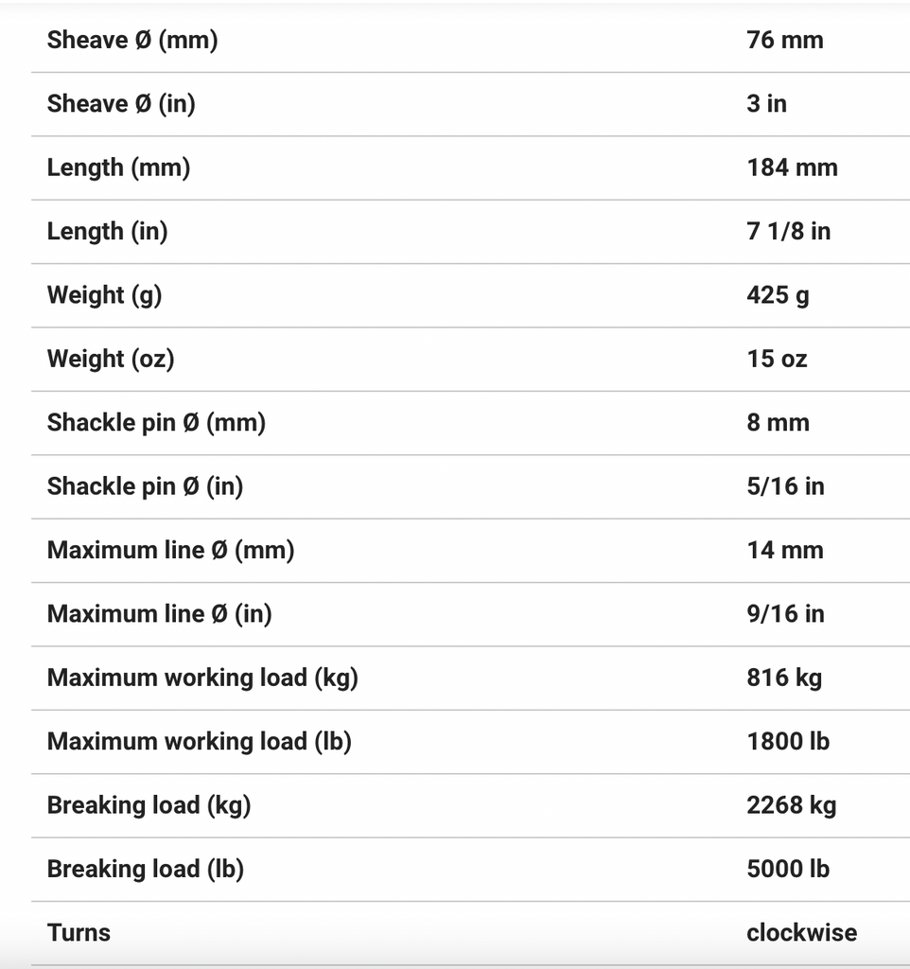Click the "15 oz" weight value
This screenshot has width=910, height=969.
coord(777,359)
